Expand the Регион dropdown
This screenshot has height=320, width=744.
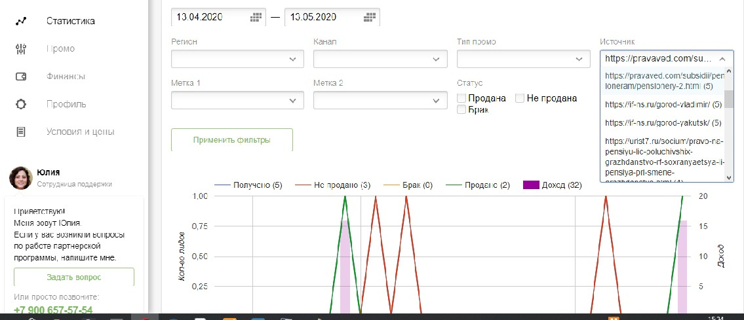click(237, 59)
